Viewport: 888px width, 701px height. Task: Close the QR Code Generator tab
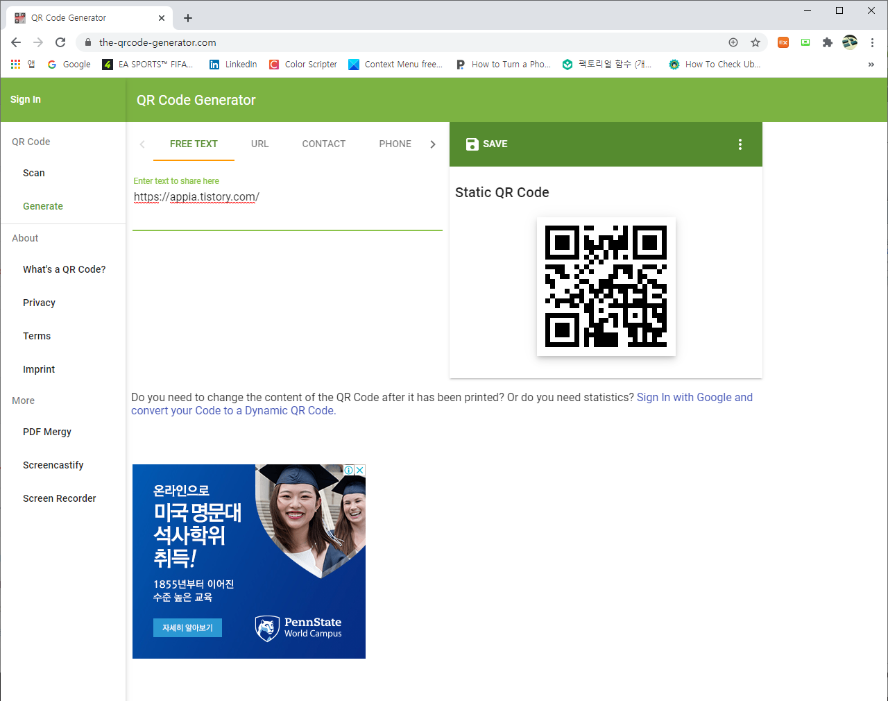point(162,18)
